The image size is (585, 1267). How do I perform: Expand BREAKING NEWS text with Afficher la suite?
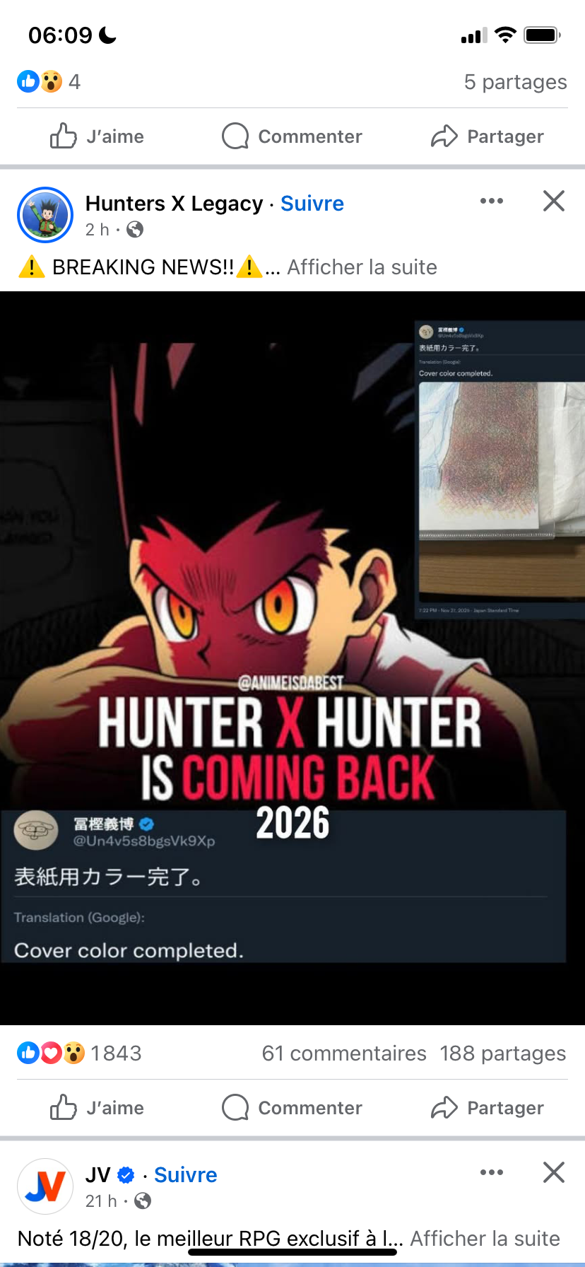362,267
